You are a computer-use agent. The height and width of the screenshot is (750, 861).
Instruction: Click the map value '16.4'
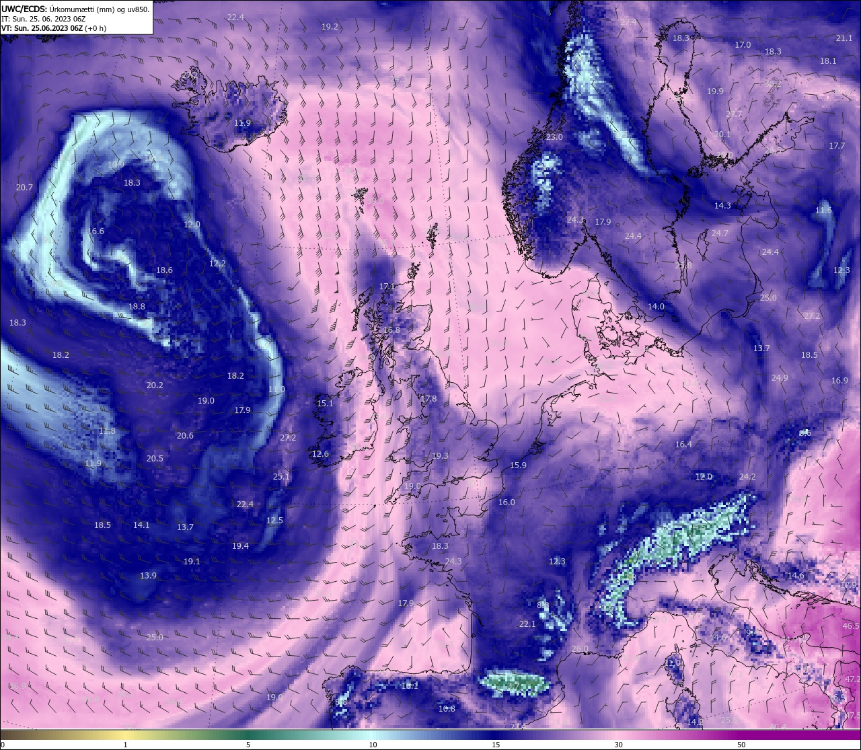pos(683,445)
